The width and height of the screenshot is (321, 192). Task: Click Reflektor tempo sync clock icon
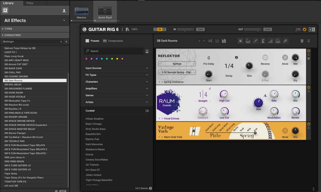pos(236,58)
